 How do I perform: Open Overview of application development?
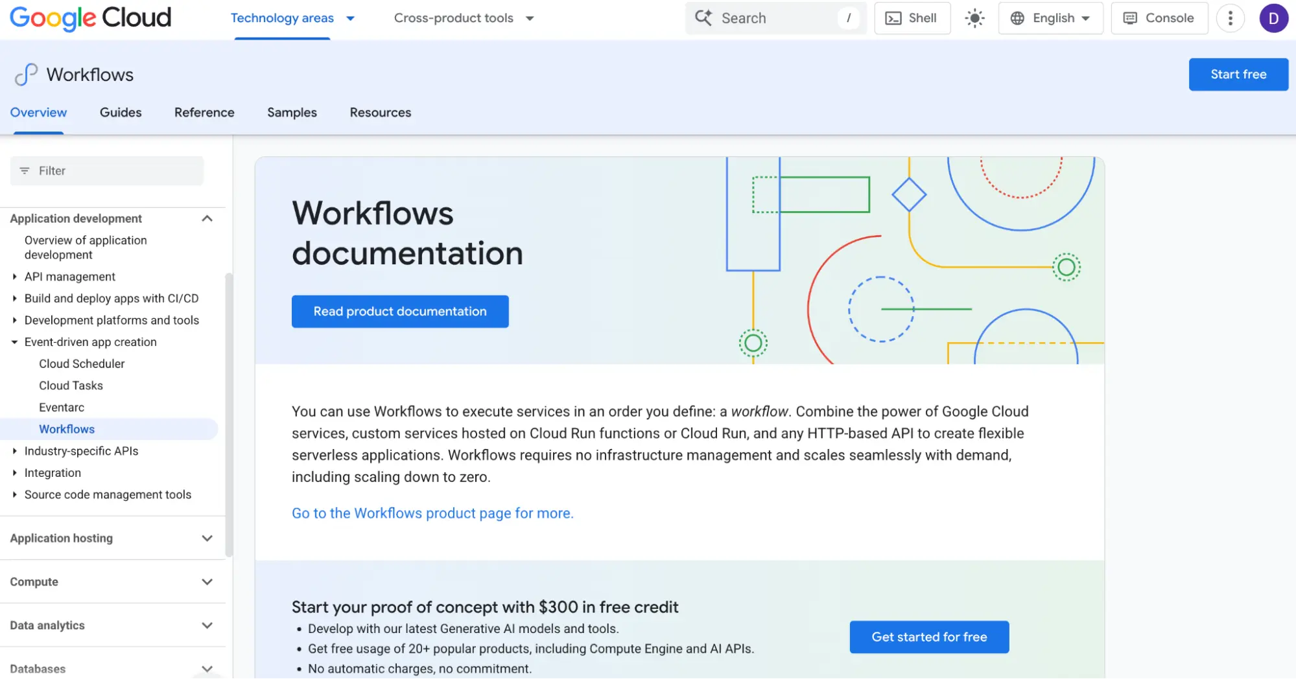86,247
